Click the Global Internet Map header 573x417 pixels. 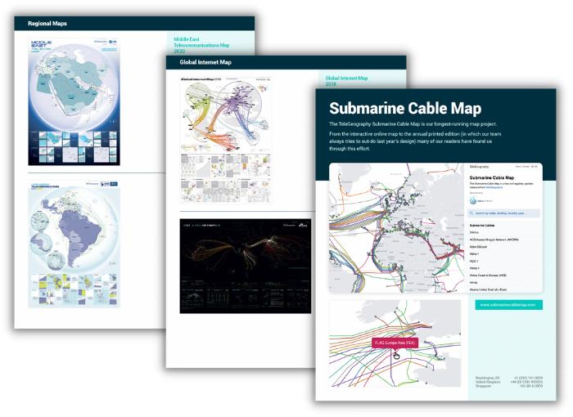(x=205, y=61)
